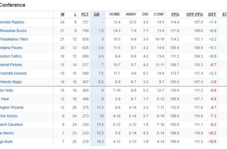Click the Detroit Pistons link
This screenshot has width=227, height=149.
(11, 65)
